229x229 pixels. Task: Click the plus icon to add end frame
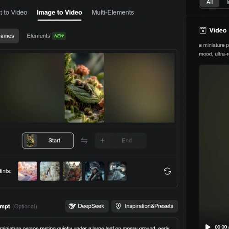pyautogui.click(x=103, y=141)
